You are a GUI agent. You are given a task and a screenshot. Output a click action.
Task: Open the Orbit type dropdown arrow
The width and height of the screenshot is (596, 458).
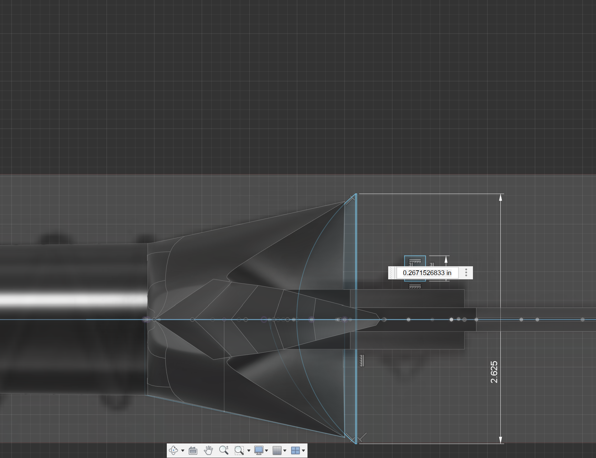(x=183, y=451)
